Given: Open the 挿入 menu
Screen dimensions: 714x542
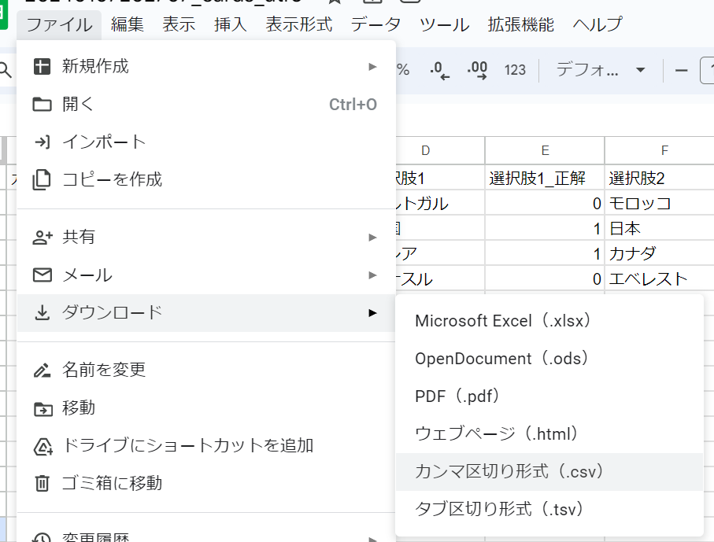Looking at the screenshot, I should pos(231,24).
